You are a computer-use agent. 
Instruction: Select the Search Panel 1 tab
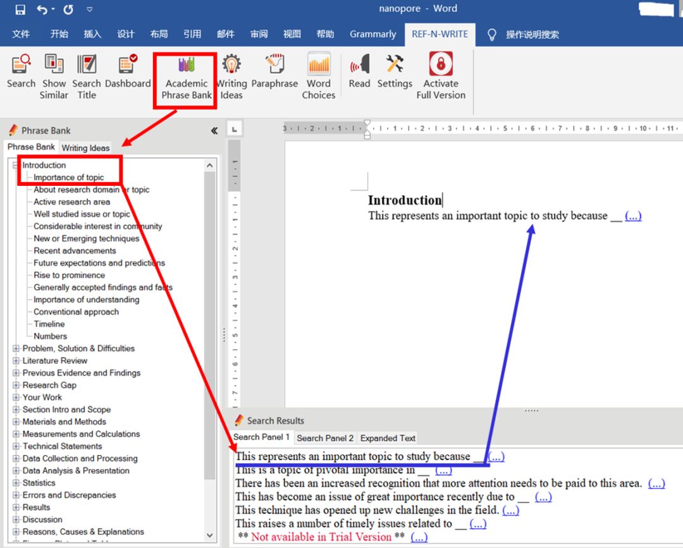[x=261, y=437]
